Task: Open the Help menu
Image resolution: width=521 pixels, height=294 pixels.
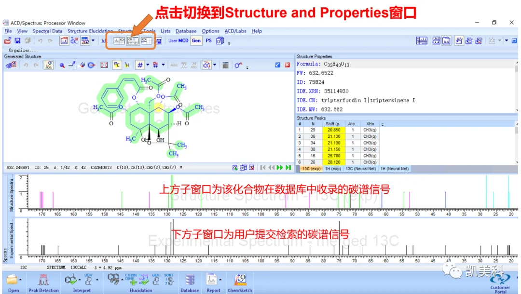Action: tap(257, 31)
